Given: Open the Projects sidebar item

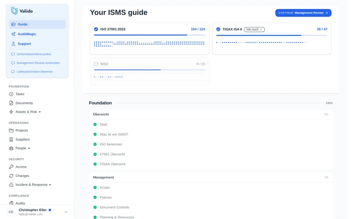Looking at the screenshot, I should [22, 130].
